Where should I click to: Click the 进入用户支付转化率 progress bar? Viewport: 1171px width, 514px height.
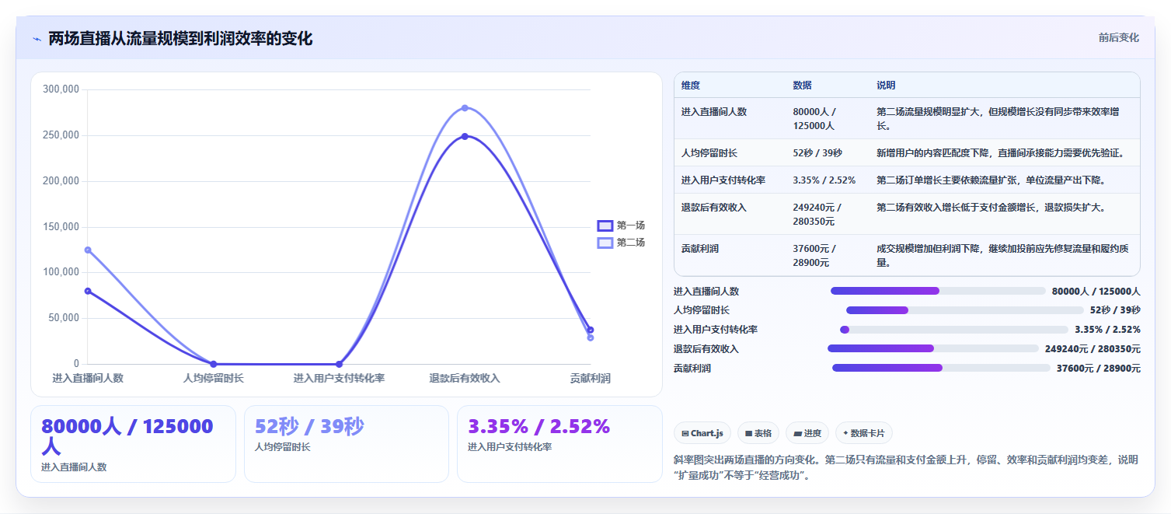click(x=954, y=330)
